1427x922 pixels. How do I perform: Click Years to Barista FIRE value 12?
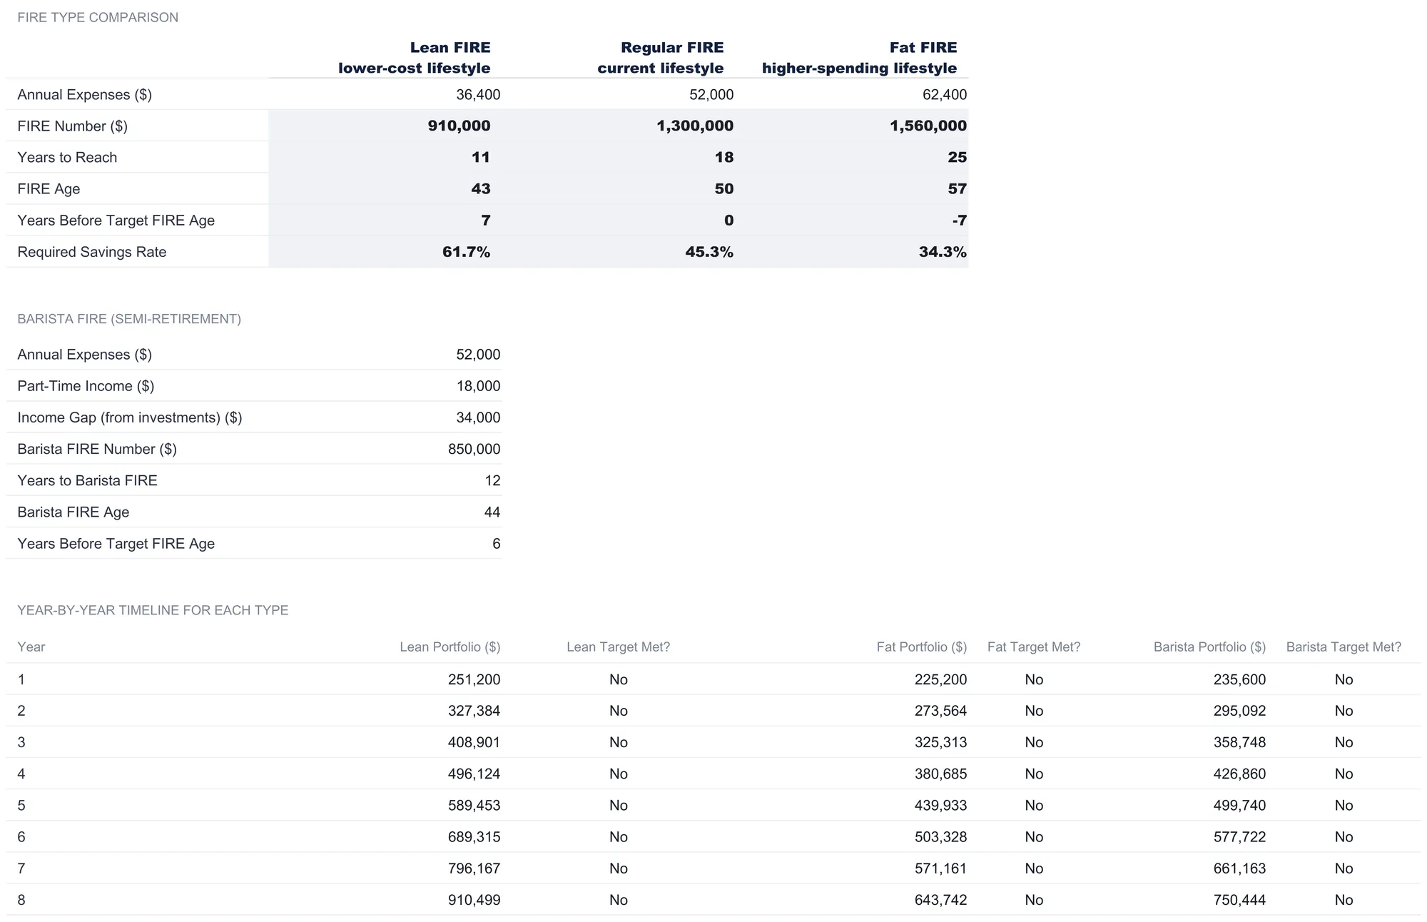[492, 480]
